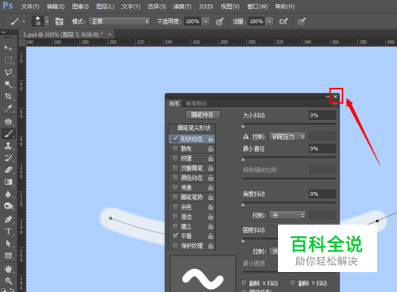Open the 不透明度 slider arrow
397x292 pixels.
tap(206, 21)
